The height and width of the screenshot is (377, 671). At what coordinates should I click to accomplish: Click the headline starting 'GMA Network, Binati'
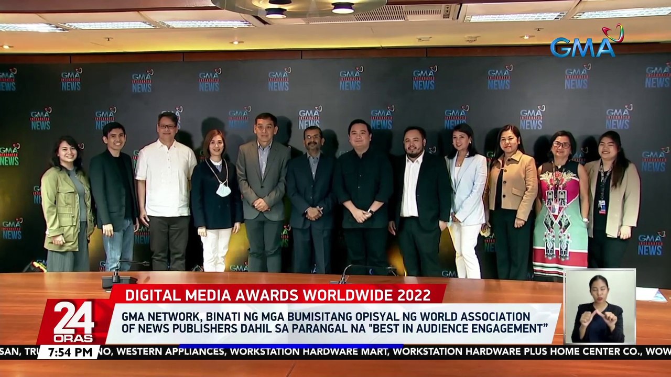[334, 323]
